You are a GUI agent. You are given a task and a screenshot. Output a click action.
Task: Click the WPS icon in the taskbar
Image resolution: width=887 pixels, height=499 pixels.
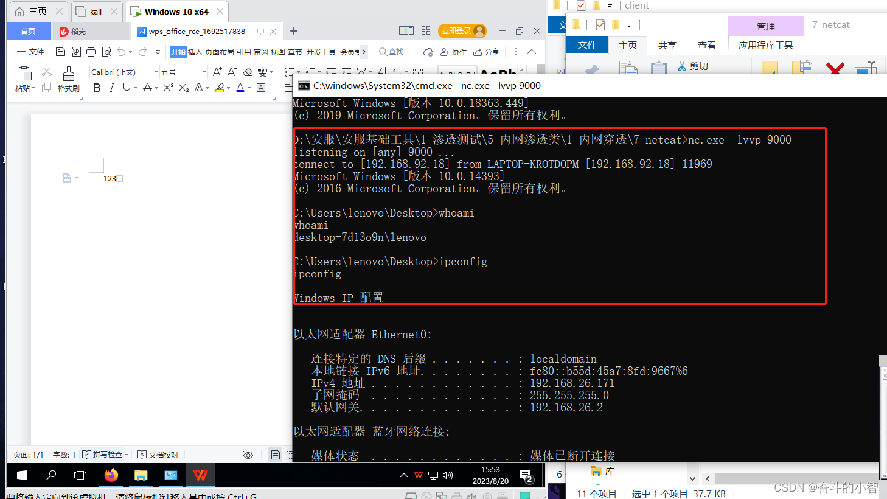point(200,475)
